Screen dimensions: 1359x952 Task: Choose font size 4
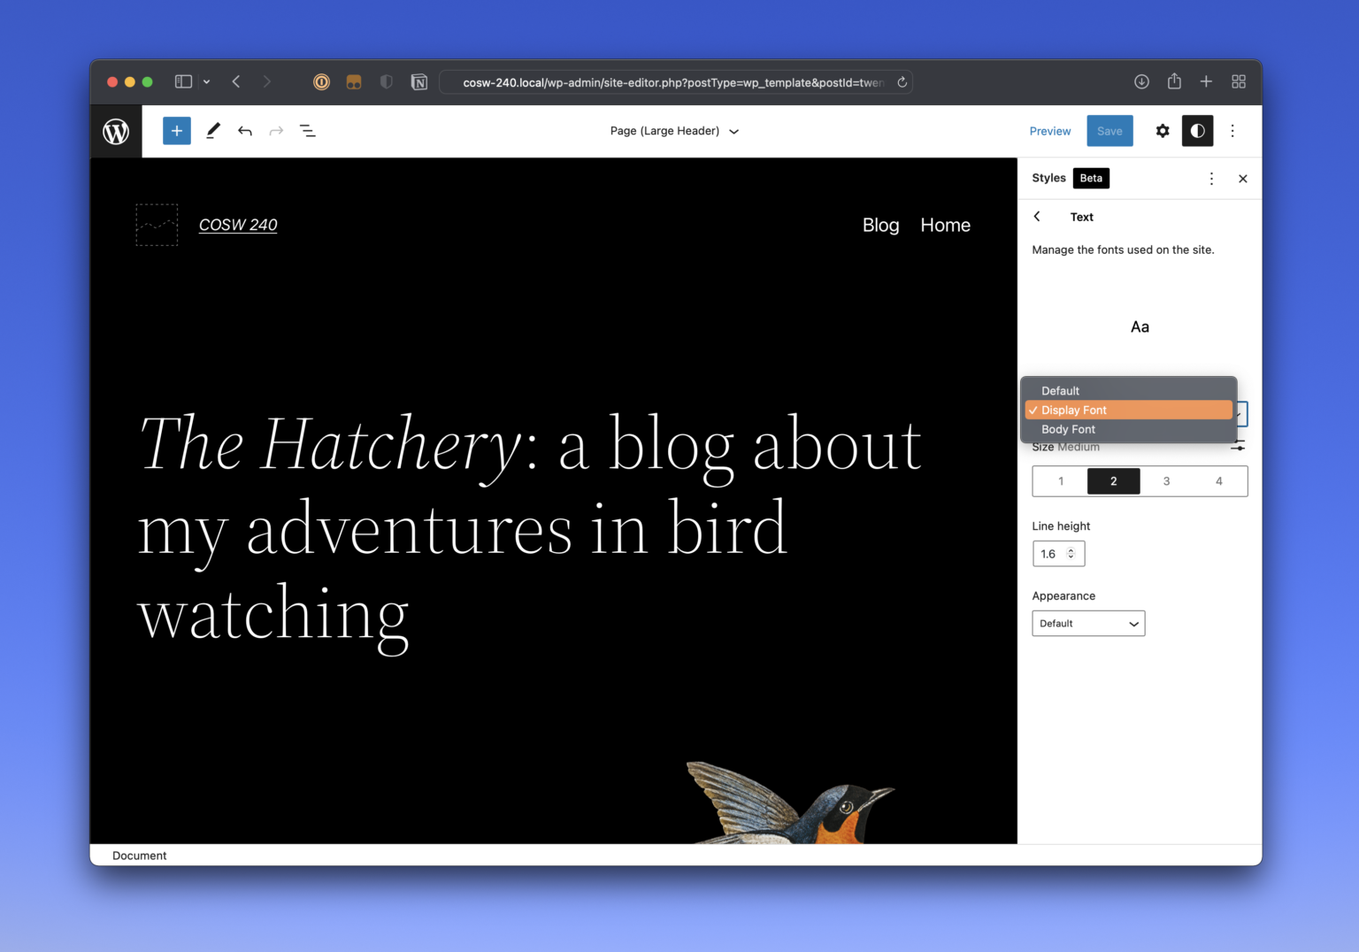pos(1218,481)
